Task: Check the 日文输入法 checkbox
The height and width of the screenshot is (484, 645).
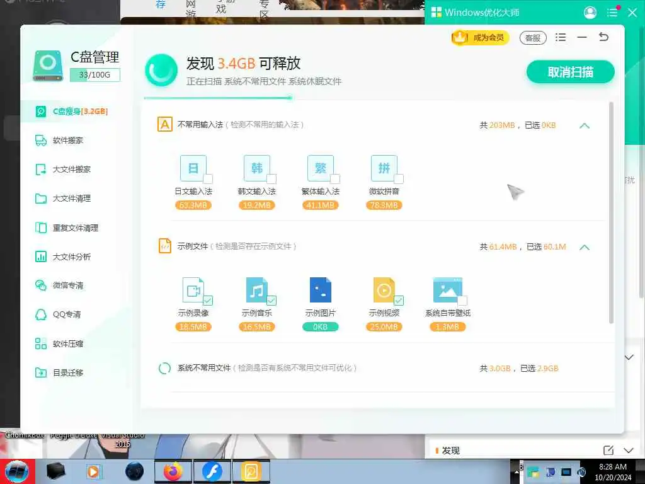Action: 208,179
